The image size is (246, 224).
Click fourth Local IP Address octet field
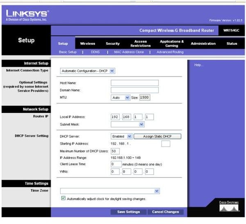[149, 117]
